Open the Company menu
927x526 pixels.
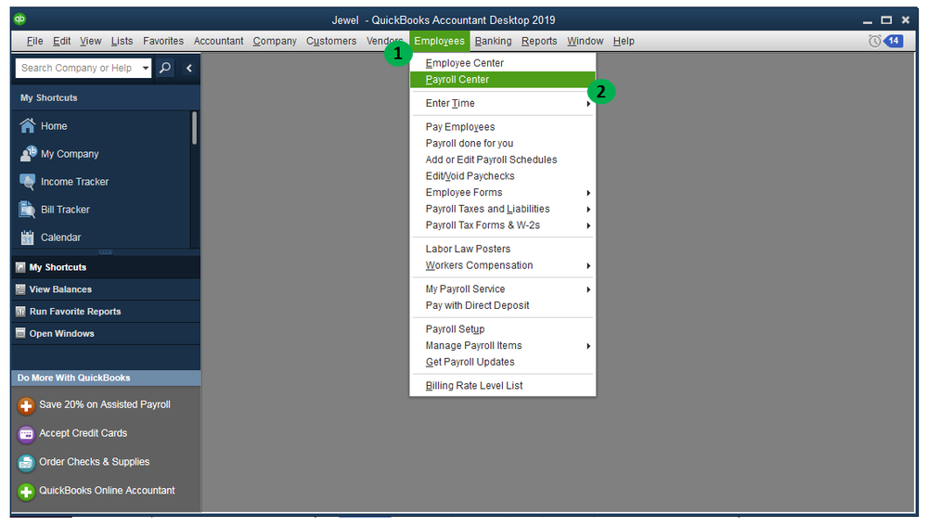(275, 41)
